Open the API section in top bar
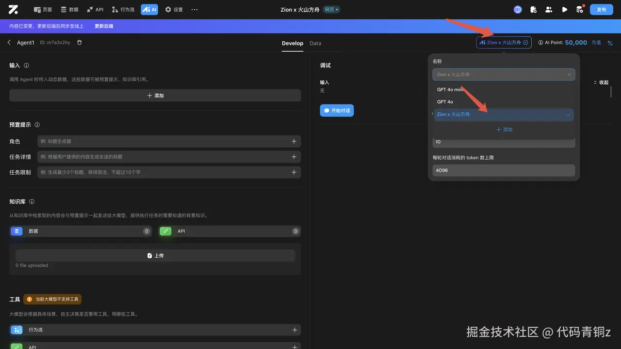Screen dimensions: 621x349 (95, 10)
